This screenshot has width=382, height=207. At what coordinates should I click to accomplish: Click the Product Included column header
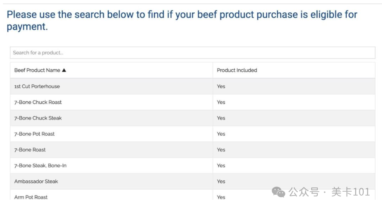tap(237, 70)
